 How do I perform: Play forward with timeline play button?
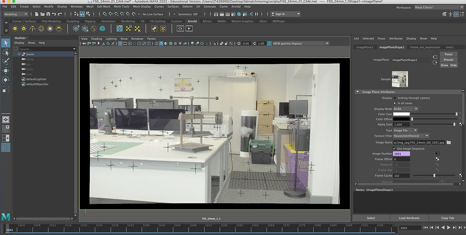pos(449,227)
